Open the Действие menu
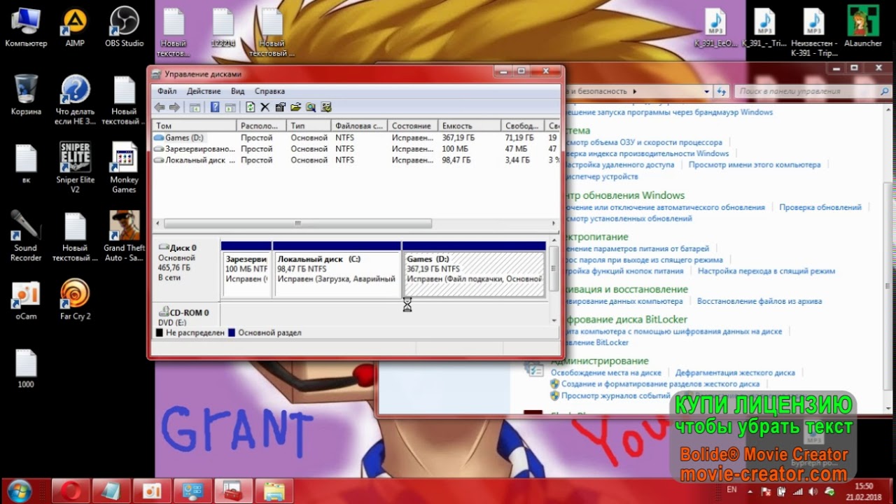 (x=204, y=91)
